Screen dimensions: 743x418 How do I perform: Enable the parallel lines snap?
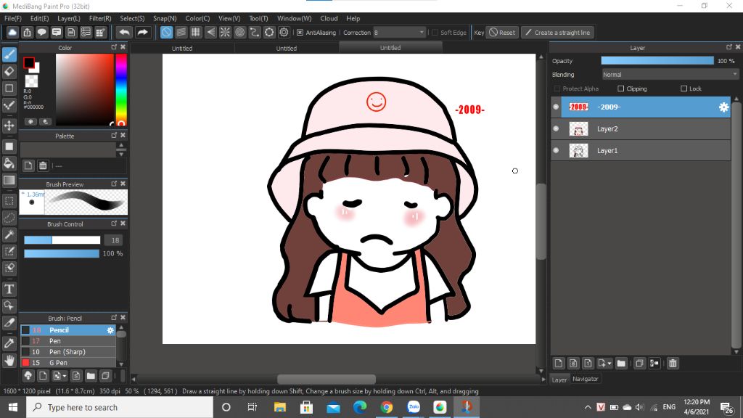coord(181,32)
